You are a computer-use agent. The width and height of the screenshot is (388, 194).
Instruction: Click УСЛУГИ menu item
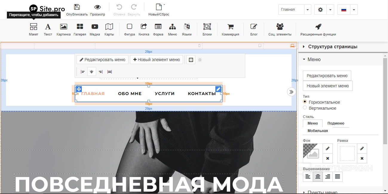tap(165, 94)
